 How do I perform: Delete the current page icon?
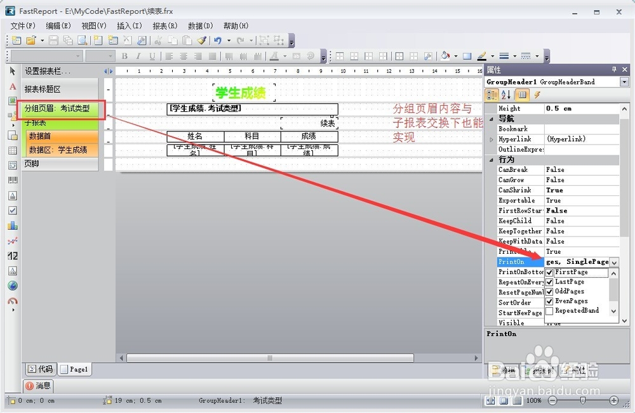tap(127, 40)
